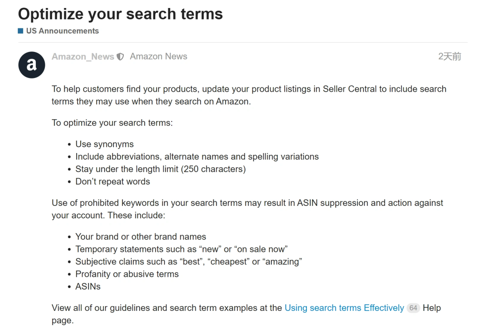
Task: Click the moderator shield icon beside Amazon_News
Action: point(120,57)
